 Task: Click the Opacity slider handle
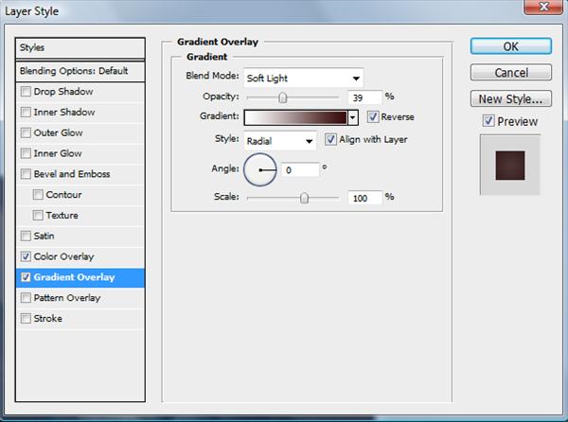[282, 97]
